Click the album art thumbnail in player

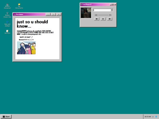(x=86, y=13)
